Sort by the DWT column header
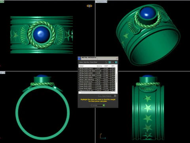 click(x=107, y=66)
